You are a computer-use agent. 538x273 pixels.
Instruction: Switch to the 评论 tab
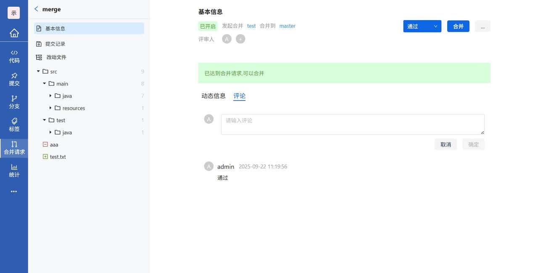[x=239, y=95]
